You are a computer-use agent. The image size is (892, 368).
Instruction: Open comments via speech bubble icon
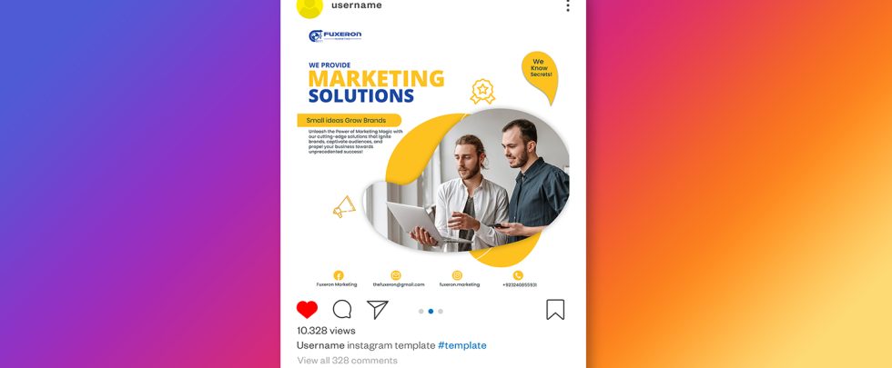coord(342,310)
